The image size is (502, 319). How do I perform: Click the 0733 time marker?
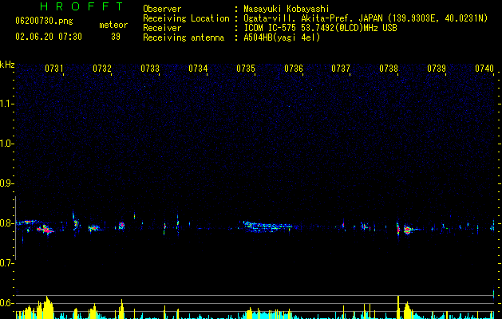pyautogui.click(x=150, y=69)
